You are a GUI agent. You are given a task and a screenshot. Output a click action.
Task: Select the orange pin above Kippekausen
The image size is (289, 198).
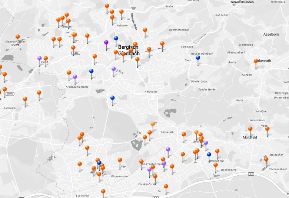(120, 160)
